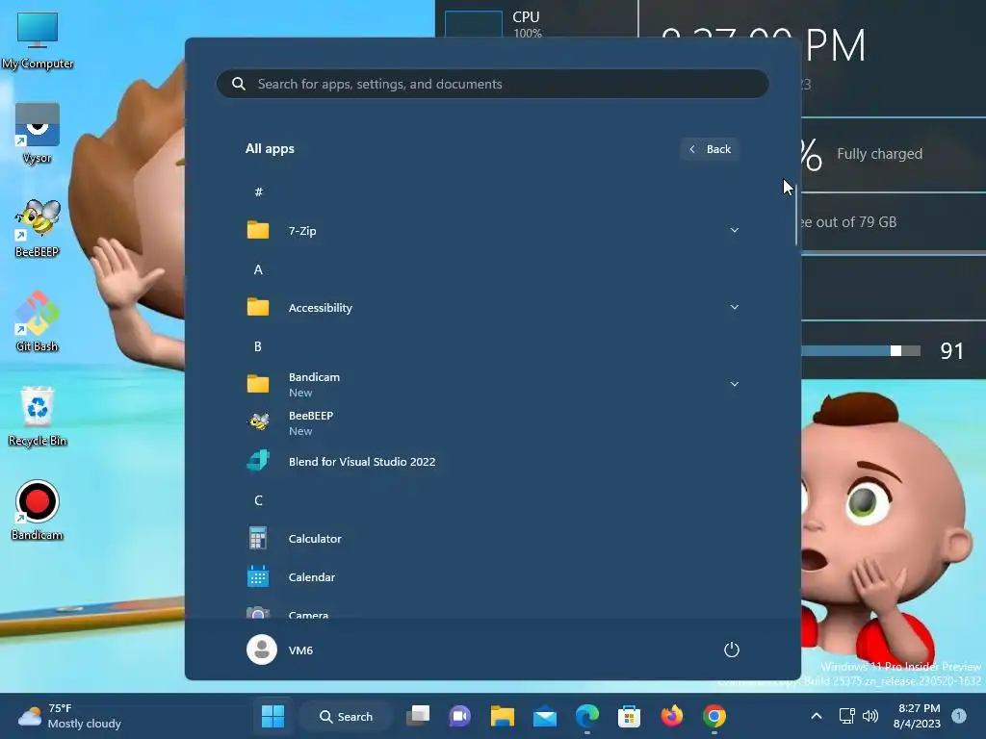Screen dimensions: 986x739
Task: Launch Microsoft Edge from taskbar
Action: (586, 716)
